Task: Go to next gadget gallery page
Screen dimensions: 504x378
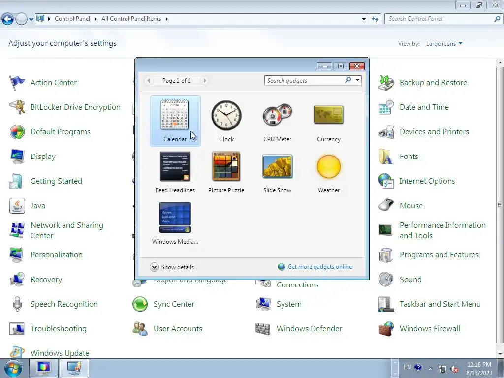Action: [204, 80]
